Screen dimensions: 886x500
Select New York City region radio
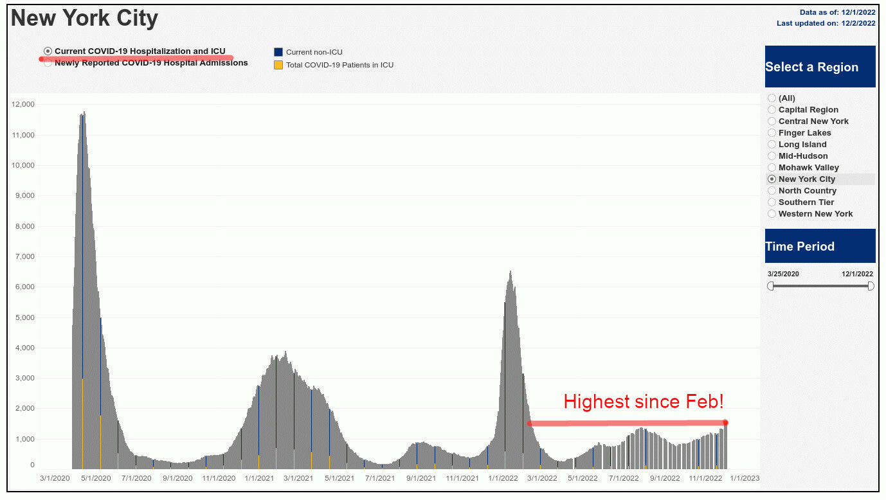[772, 179]
